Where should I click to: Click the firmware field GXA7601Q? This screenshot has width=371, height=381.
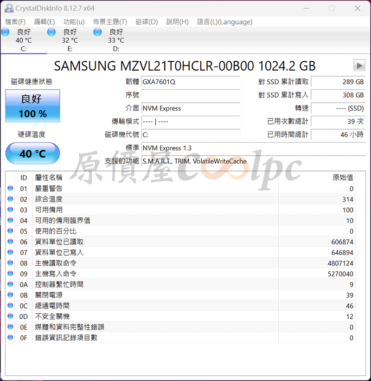click(x=191, y=82)
